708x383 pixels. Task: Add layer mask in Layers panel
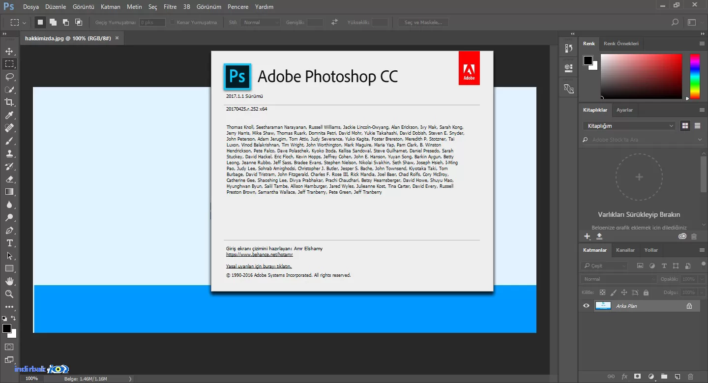(638, 377)
